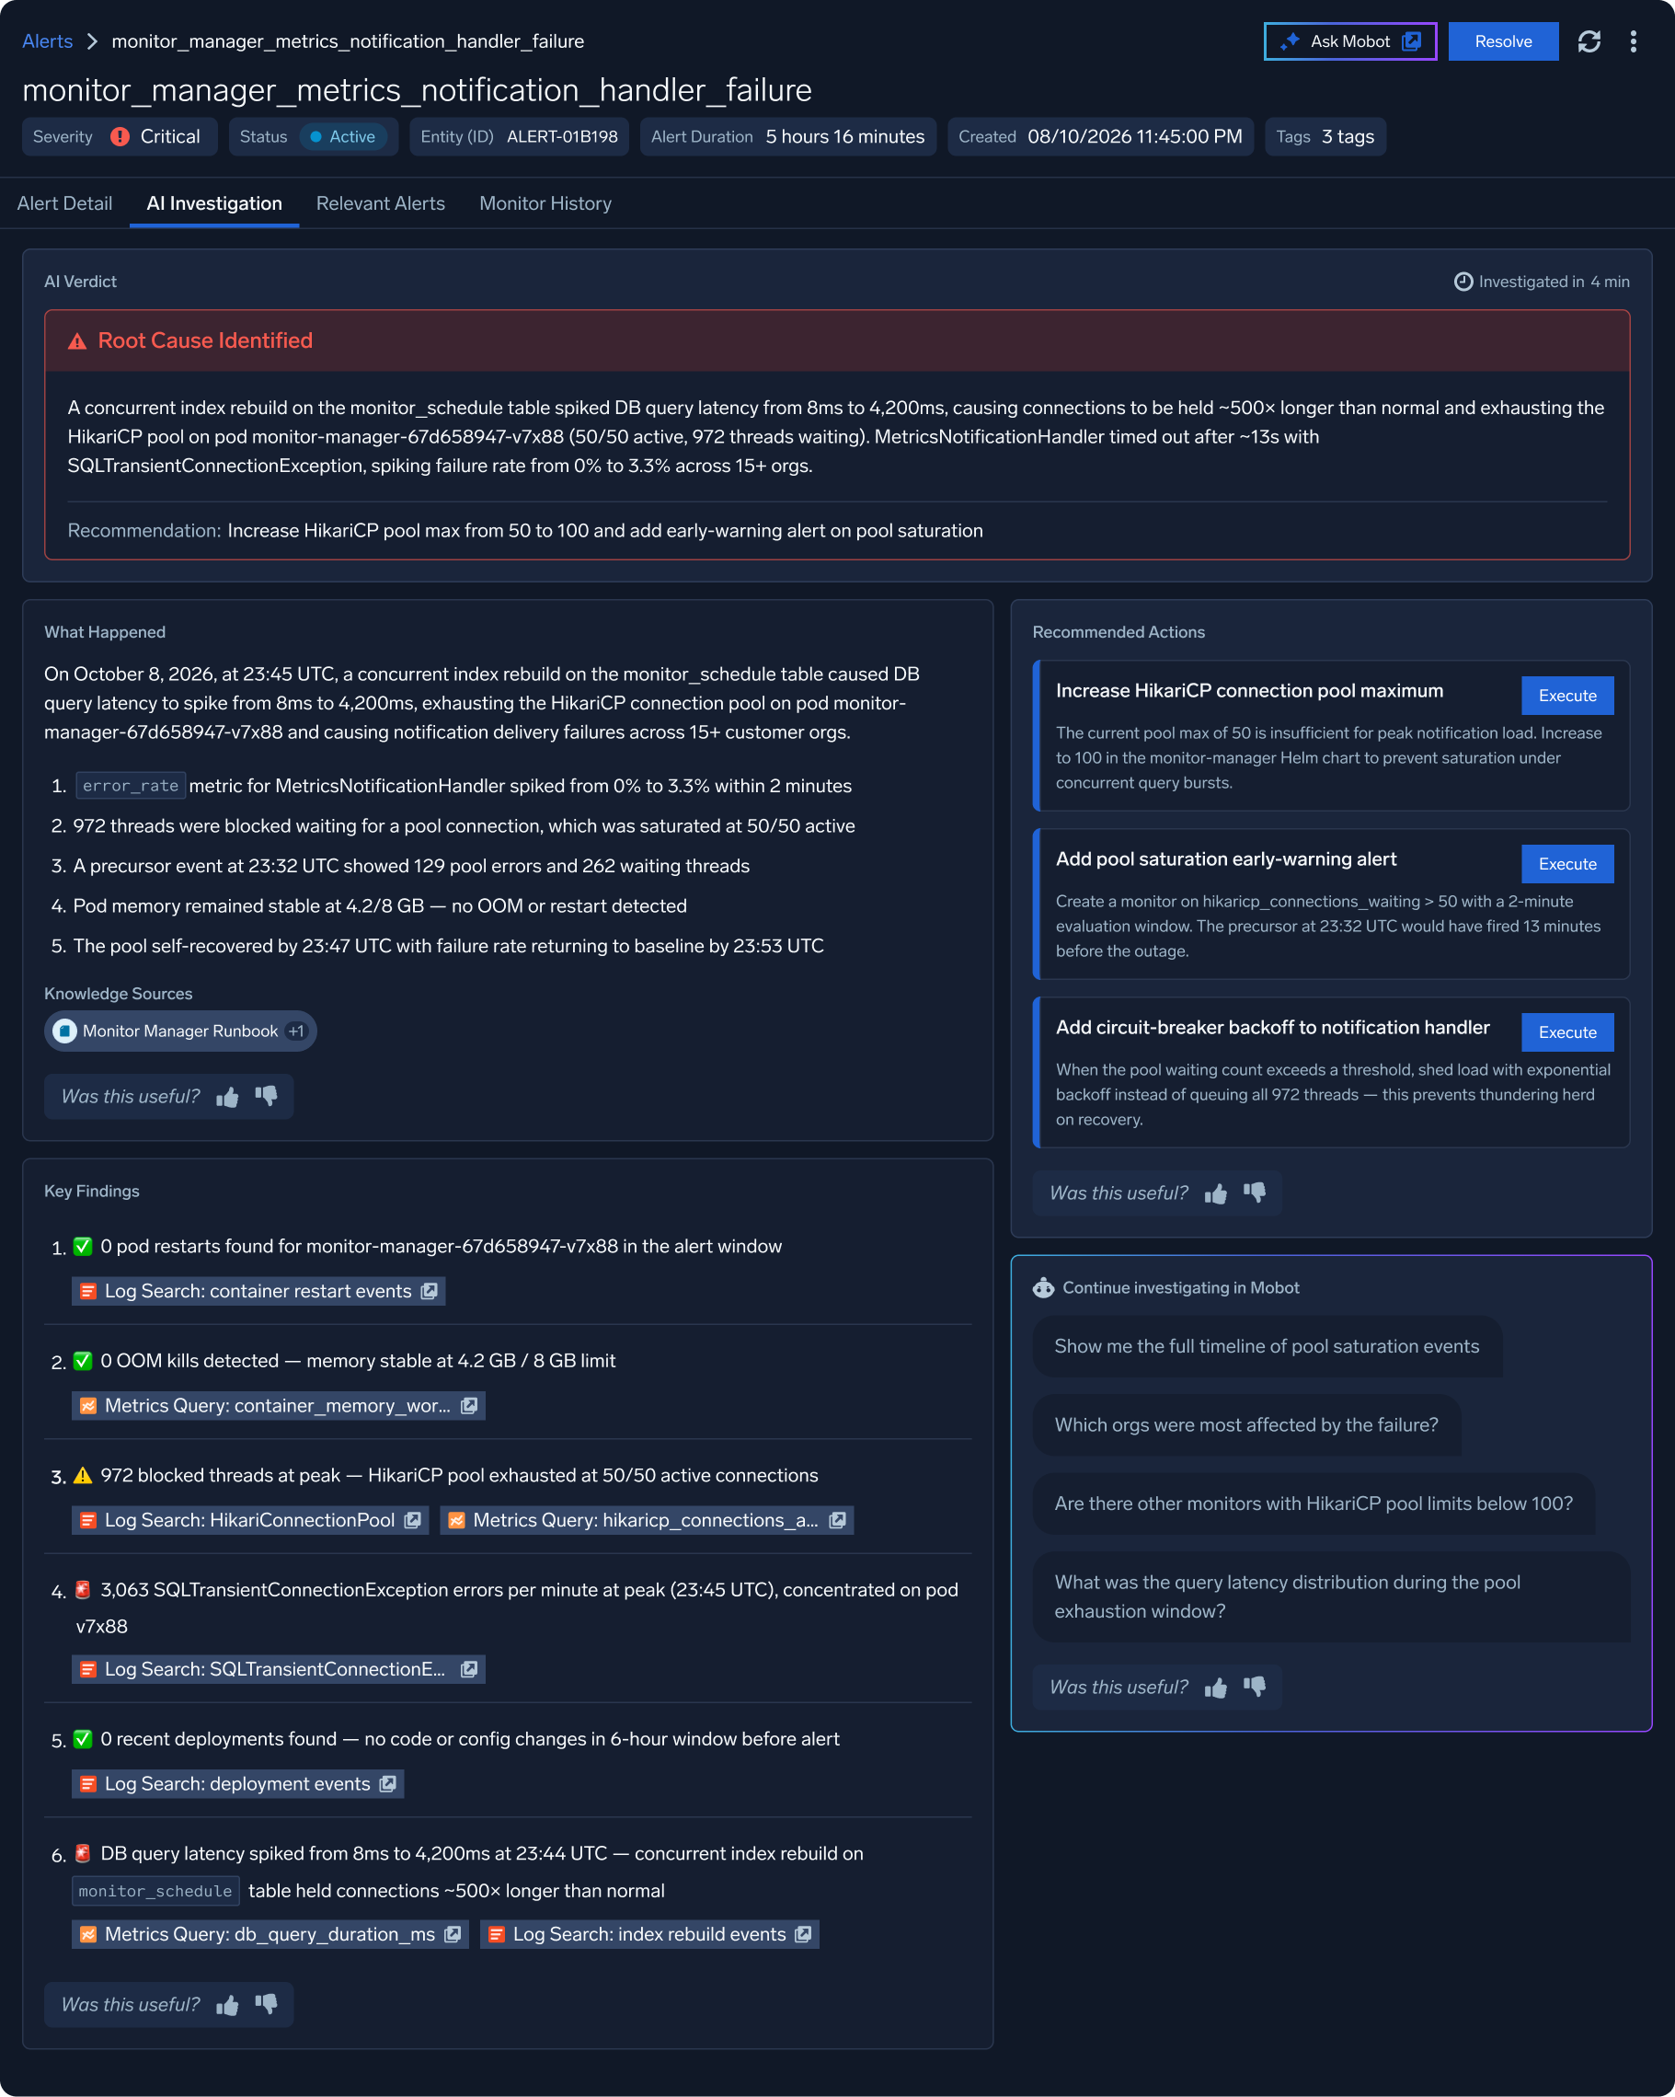Viewport: 1675px width, 2097px height.
Task: Thumbs up the Continue investigating in Mobot panel
Action: [x=1216, y=1688]
